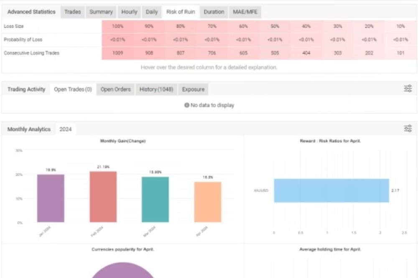Show the Exposure tab
The width and height of the screenshot is (418, 278).
pos(193,89)
